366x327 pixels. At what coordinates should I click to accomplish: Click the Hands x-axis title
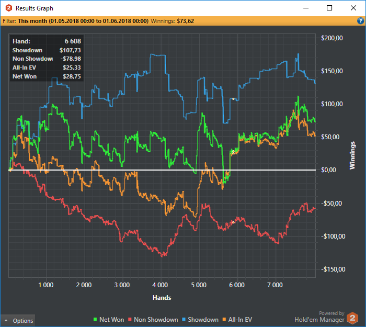[162, 298]
